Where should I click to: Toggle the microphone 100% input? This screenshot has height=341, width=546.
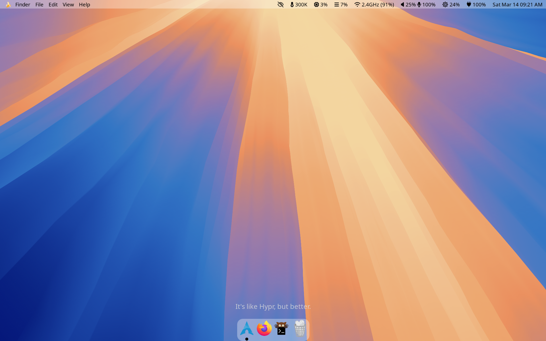pyautogui.click(x=426, y=5)
